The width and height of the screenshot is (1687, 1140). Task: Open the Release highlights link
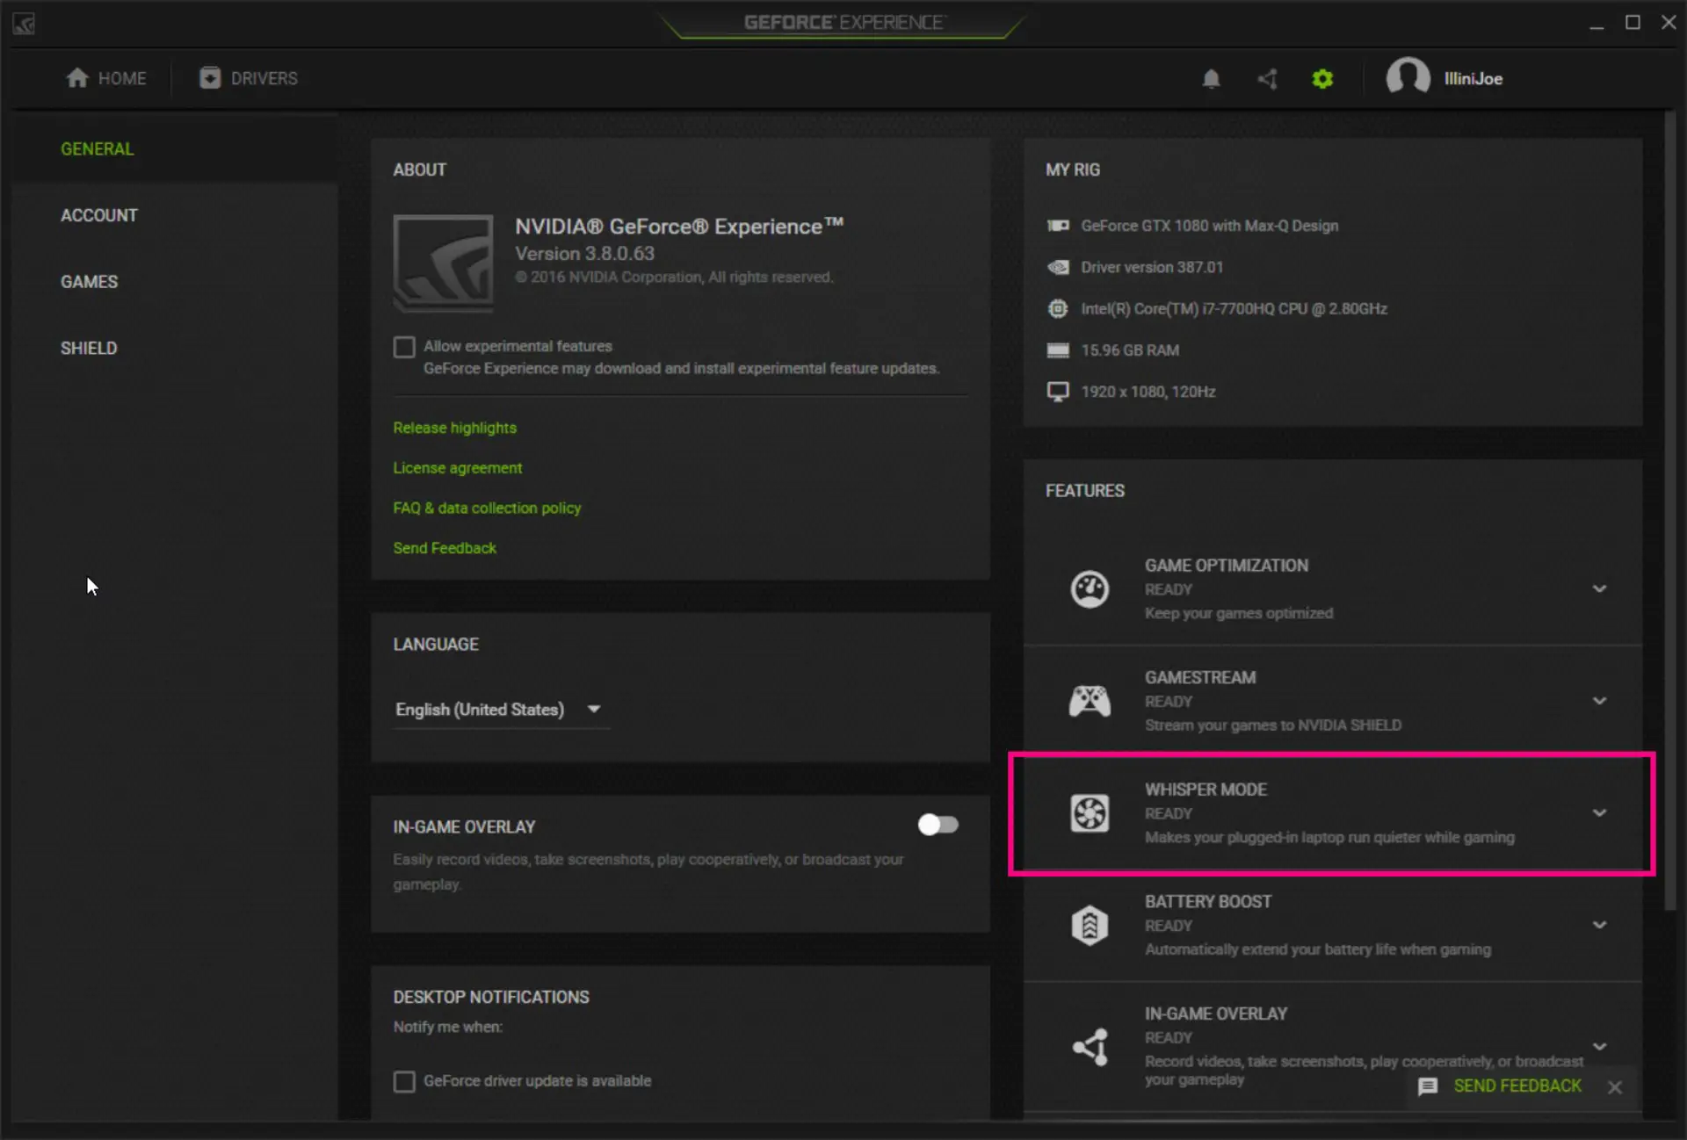(454, 428)
